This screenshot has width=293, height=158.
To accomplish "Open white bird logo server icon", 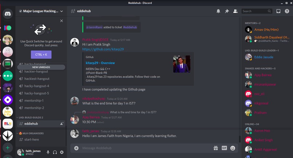I will pyautogui.click(x=8, y=136).
